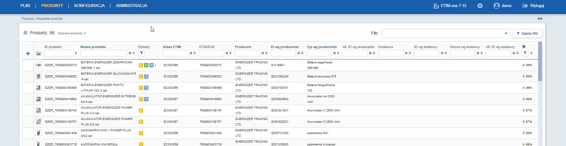
Task: Click the text 'Bateria słuchowa 675'
Action: pyautogui.click(x=322, y=77)
